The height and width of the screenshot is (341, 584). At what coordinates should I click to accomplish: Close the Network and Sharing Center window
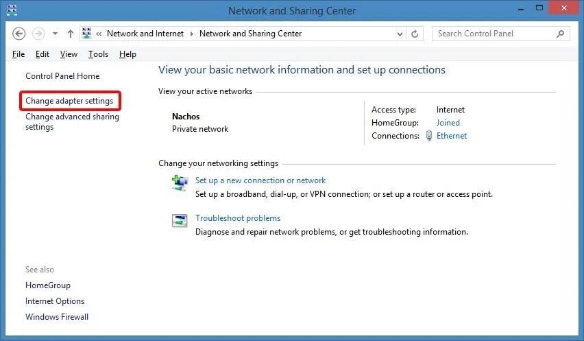pos(564,8)
